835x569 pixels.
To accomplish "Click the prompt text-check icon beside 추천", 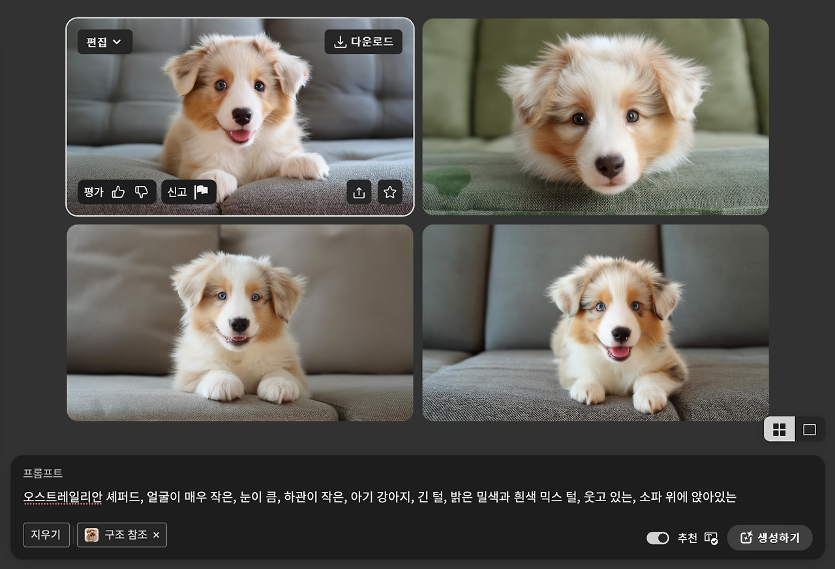I will pyautogui.click(x=712, y=538).
